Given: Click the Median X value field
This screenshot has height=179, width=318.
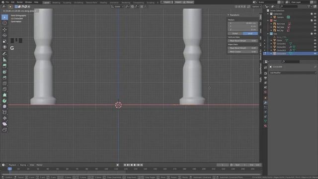Looking at the screenshot, I should 242,23.
